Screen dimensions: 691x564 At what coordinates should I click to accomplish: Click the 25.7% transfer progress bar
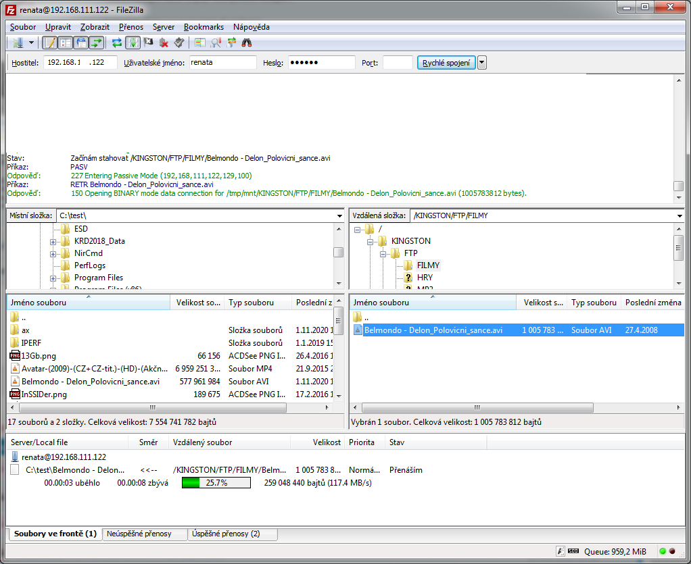(x=216, y=483)
